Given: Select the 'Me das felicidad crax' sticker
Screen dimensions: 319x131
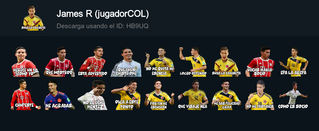Looking at the screenshot, I should (226, 95).
